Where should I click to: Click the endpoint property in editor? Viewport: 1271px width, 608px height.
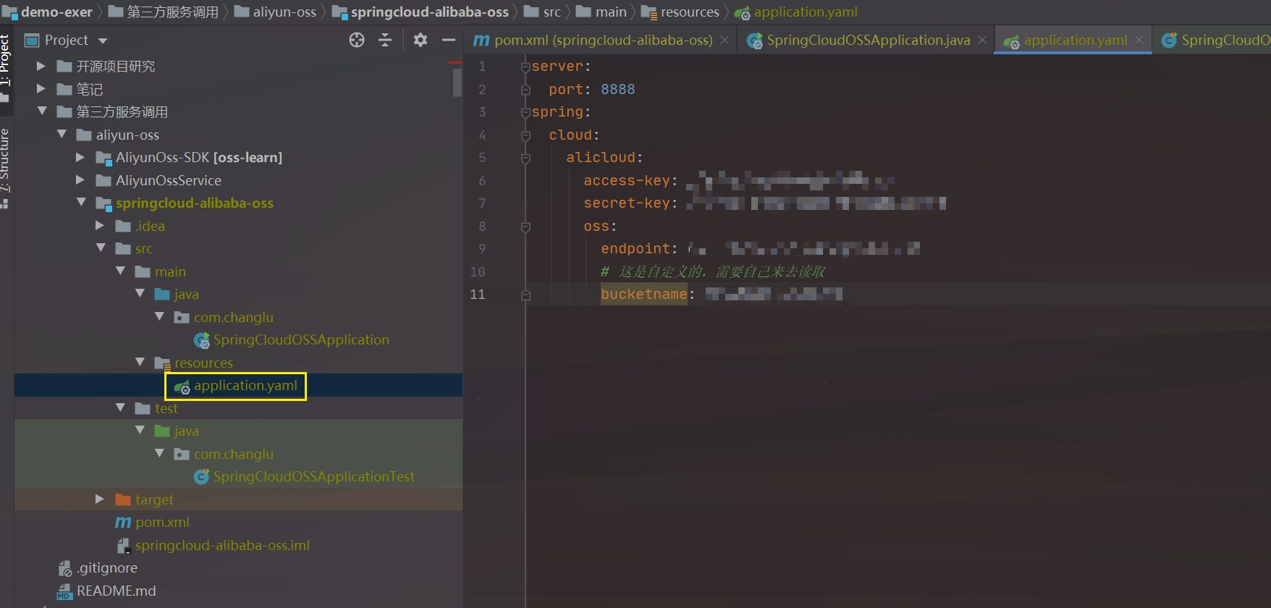tap(635, 249)
